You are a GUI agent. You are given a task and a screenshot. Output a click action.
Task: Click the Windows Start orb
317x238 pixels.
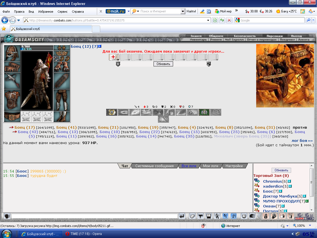pyautogui.click(x=7, y=234)
